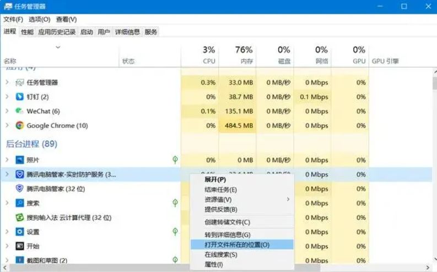The image size is (437, 272).
Task: Switch to the 性能 tab
Action: [27, 32]
